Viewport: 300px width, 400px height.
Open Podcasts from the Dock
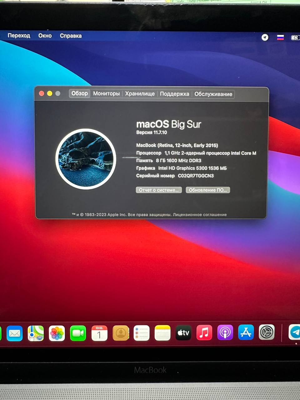click(x=225, y=332)
